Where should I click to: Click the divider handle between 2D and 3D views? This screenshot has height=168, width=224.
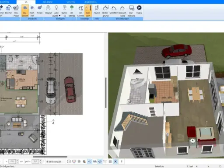pyautogui.click(x=106, y=93)
